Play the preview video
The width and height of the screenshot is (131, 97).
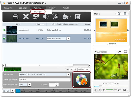click(x=96, y=90)
